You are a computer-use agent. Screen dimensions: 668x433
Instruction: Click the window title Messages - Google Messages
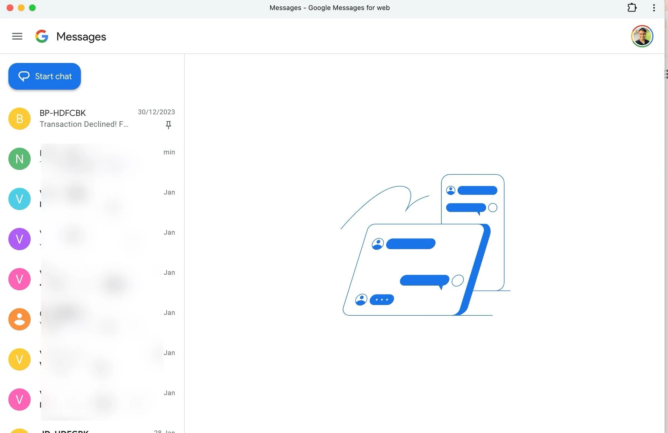coord(330,8)
